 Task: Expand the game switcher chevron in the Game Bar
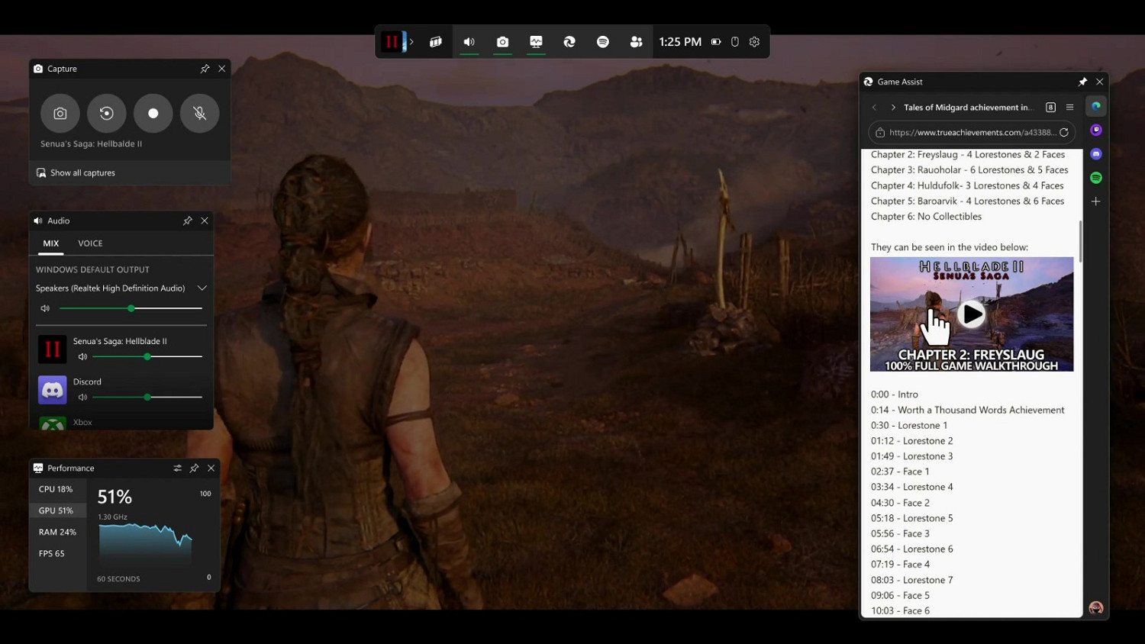click(x=411, y=42)
